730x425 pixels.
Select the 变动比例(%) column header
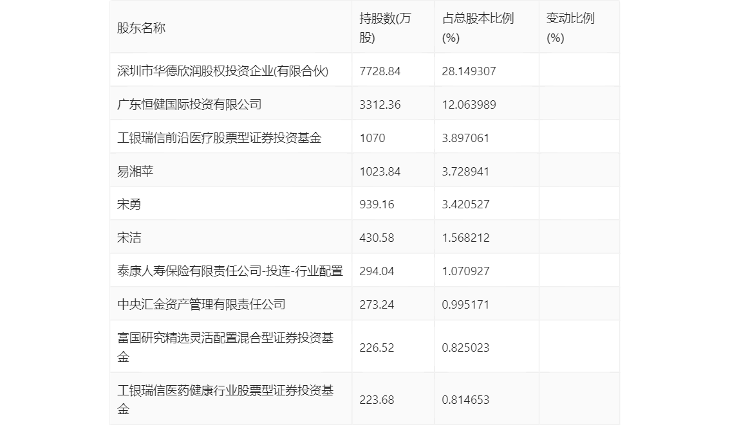click(570, 28)
